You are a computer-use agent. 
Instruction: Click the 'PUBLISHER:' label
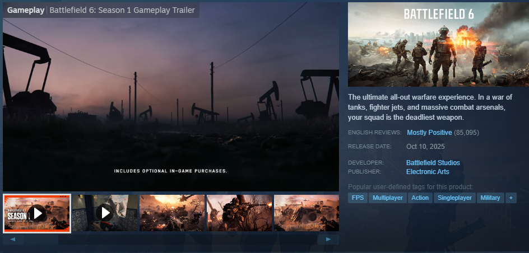(365, 172)
